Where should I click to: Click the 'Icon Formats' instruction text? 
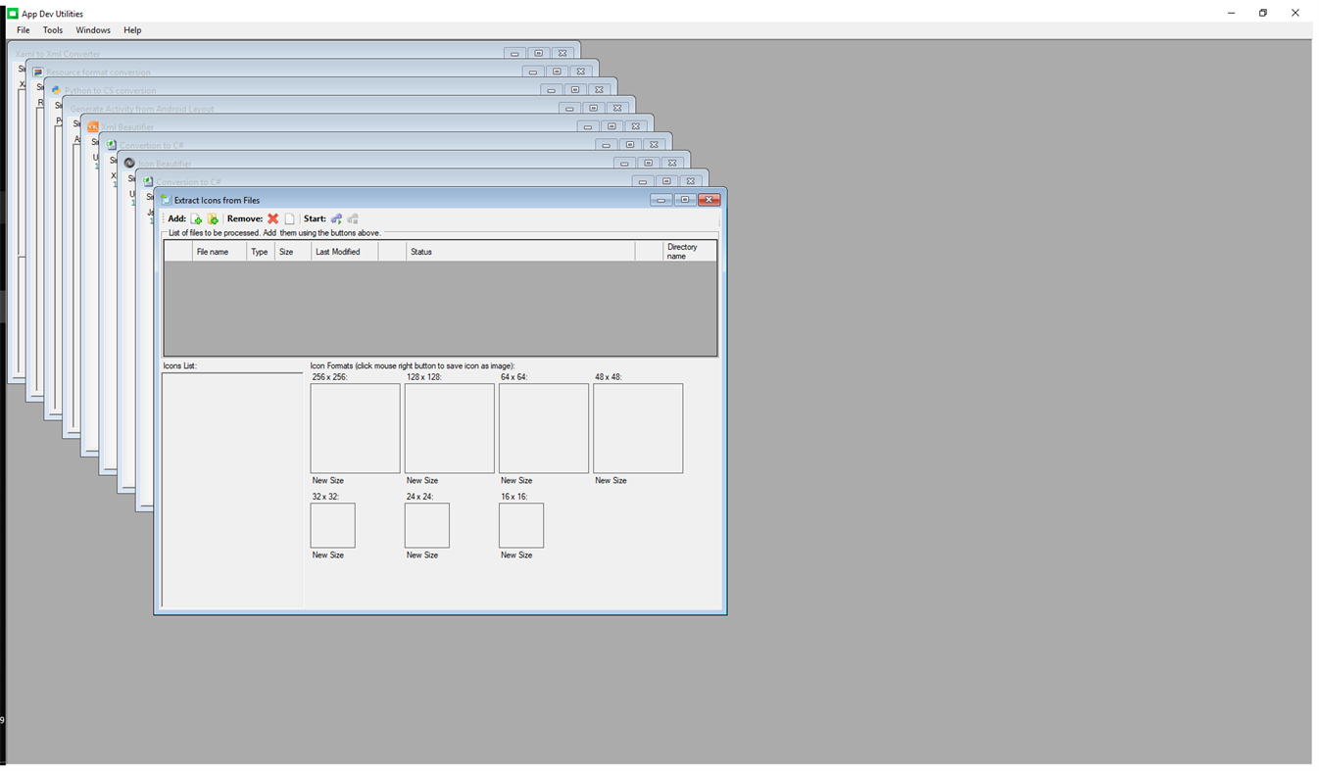(413, 365)
